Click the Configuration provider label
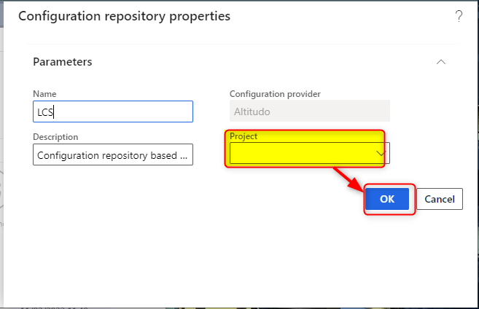 pos(275,94)
